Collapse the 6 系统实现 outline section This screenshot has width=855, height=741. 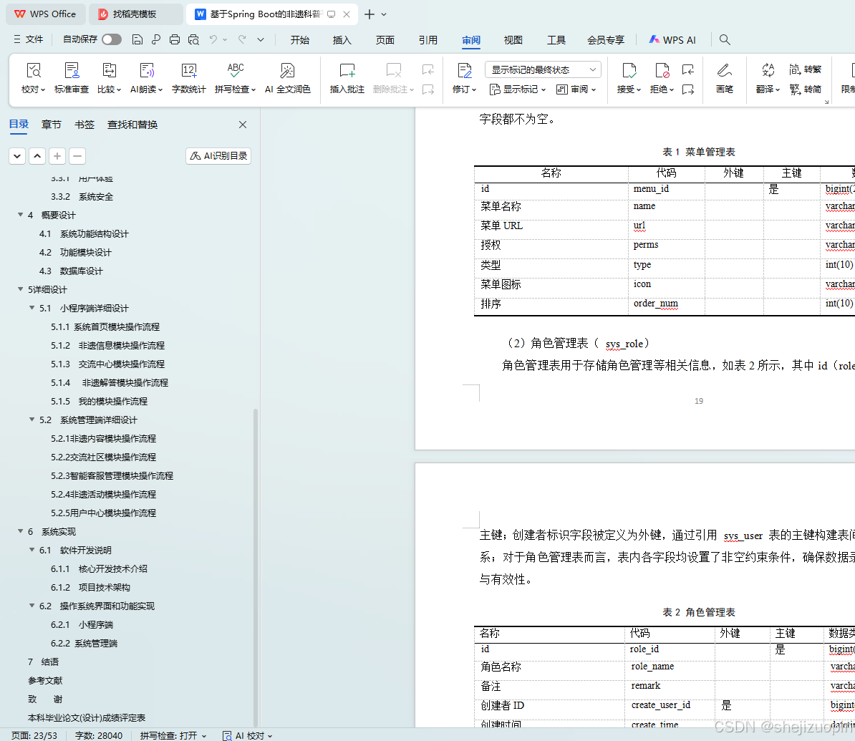pos(20,531)
